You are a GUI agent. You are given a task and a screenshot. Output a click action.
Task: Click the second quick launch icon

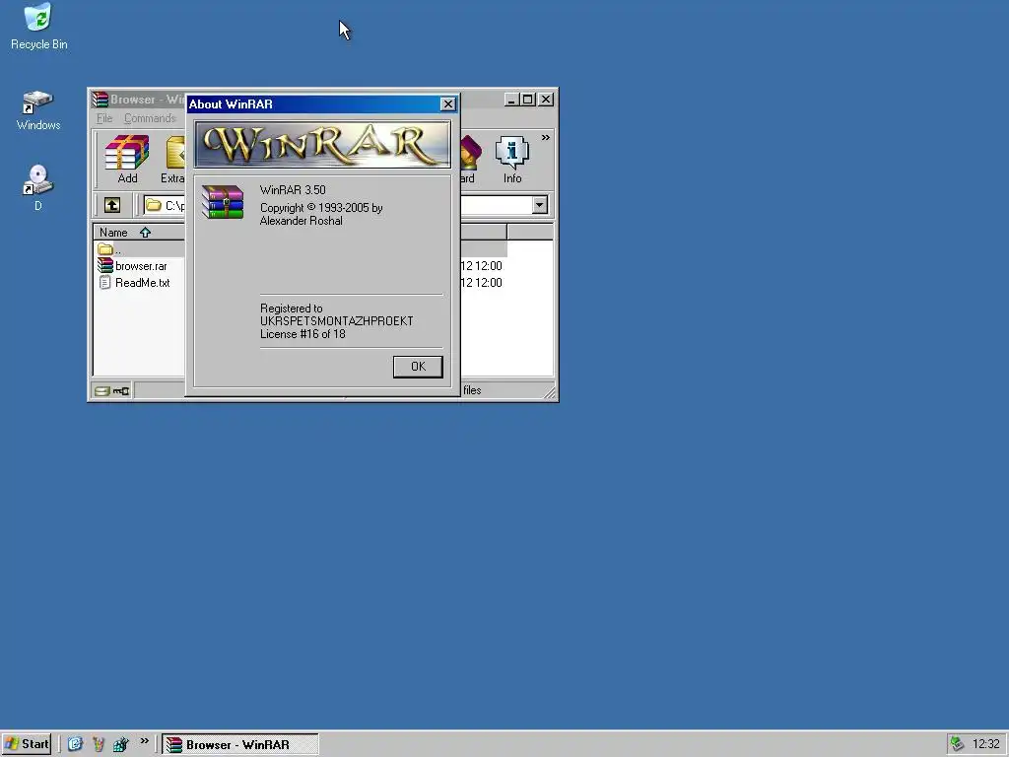(98, 744)
